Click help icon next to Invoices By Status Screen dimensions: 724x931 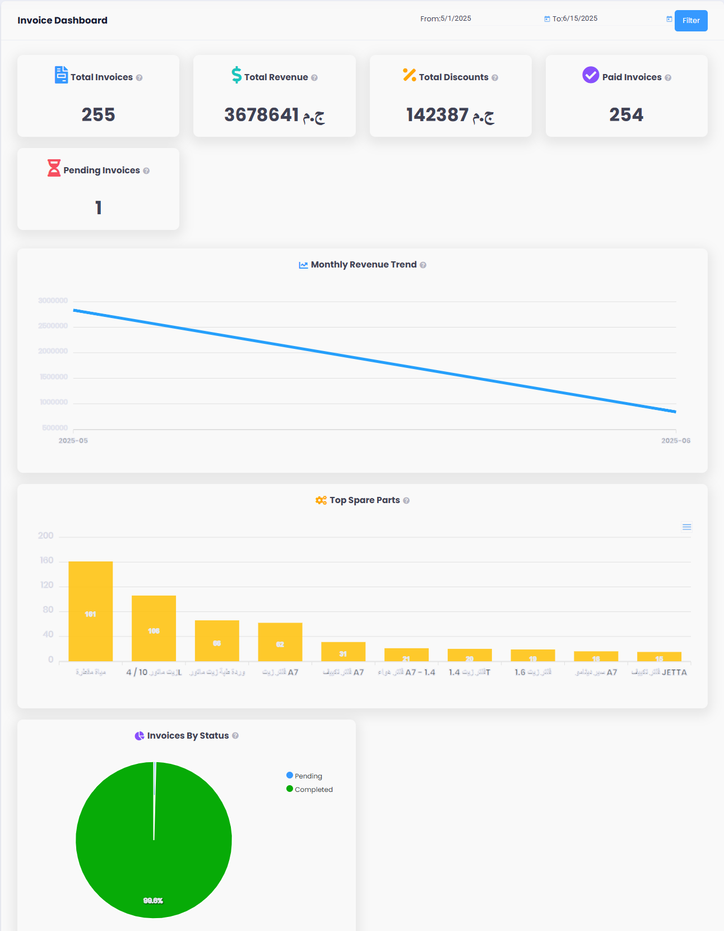pos(235,736)
